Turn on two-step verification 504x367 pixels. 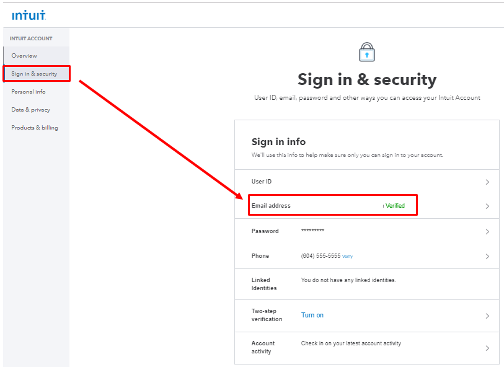(x=312, y=315)
